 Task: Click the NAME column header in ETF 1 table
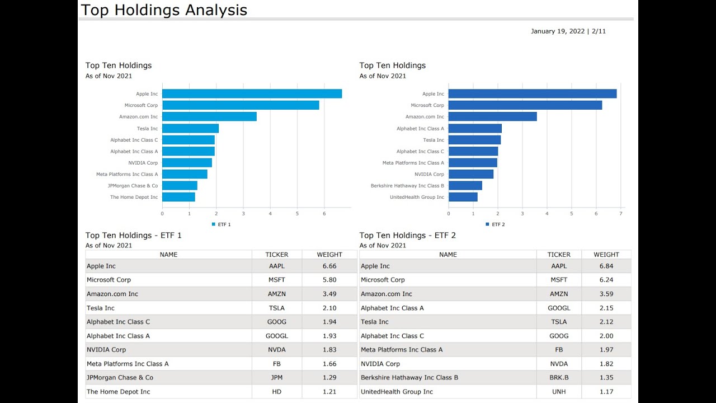168,255
